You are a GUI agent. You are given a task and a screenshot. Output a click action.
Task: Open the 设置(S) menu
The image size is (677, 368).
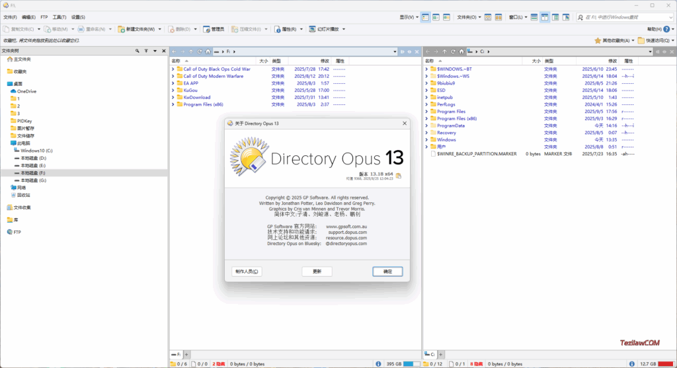coord(78,17)
